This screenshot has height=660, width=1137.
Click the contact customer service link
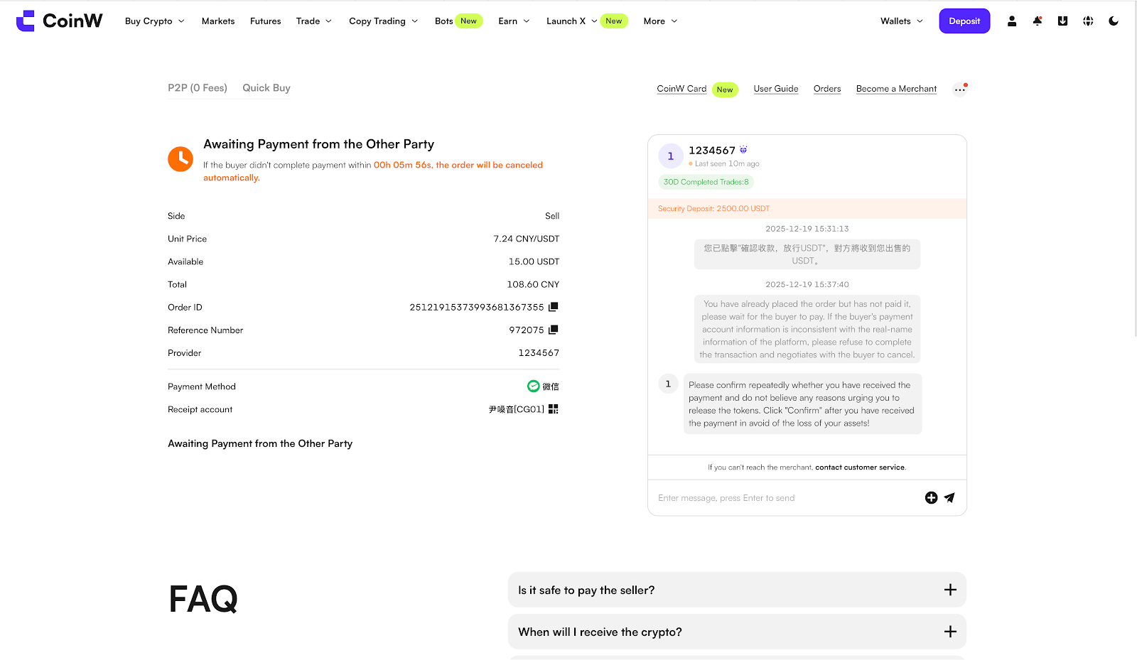[x=860, y=467]
